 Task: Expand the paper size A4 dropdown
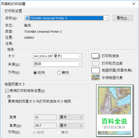pos(58,56)
